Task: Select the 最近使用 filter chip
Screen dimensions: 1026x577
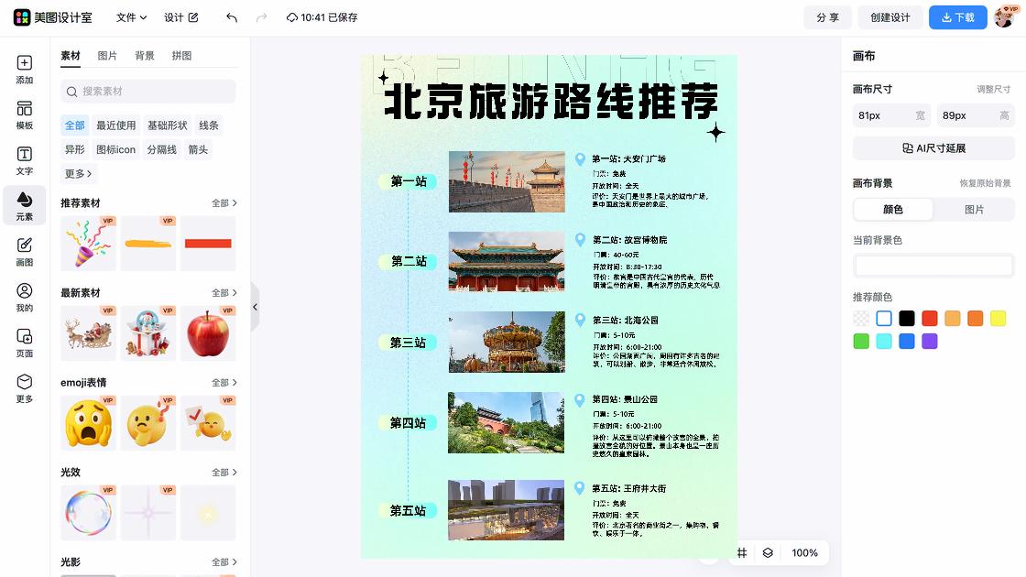Action: (x=115, y=125)
